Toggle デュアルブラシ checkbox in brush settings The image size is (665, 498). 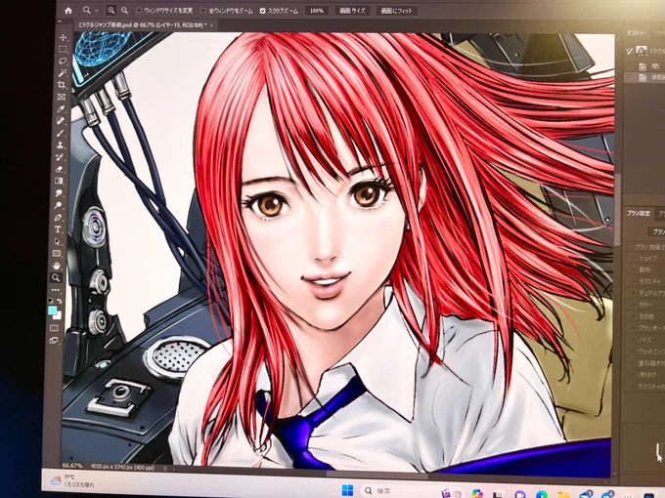tap(634, 292)
